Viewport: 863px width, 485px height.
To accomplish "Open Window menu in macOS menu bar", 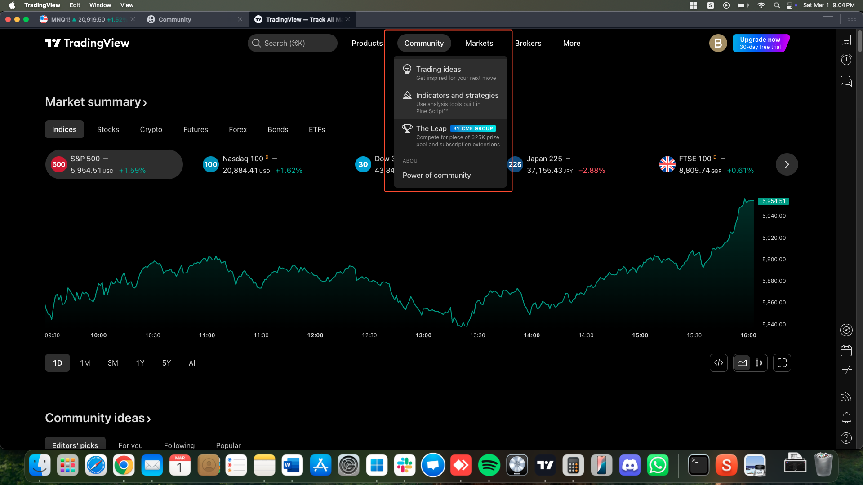I will click(100, 5).
